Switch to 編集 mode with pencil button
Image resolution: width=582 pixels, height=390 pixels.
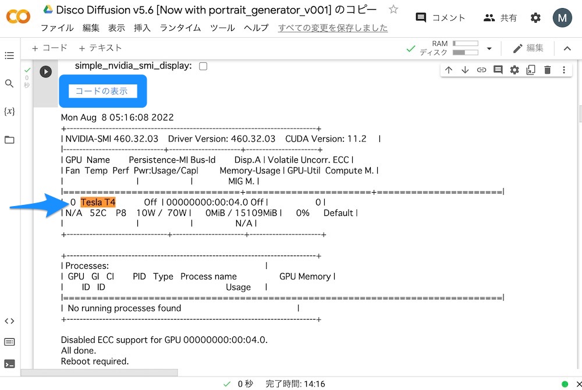coord(528,48)
